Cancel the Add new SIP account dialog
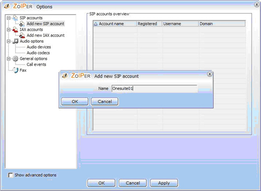 (104, 101)
